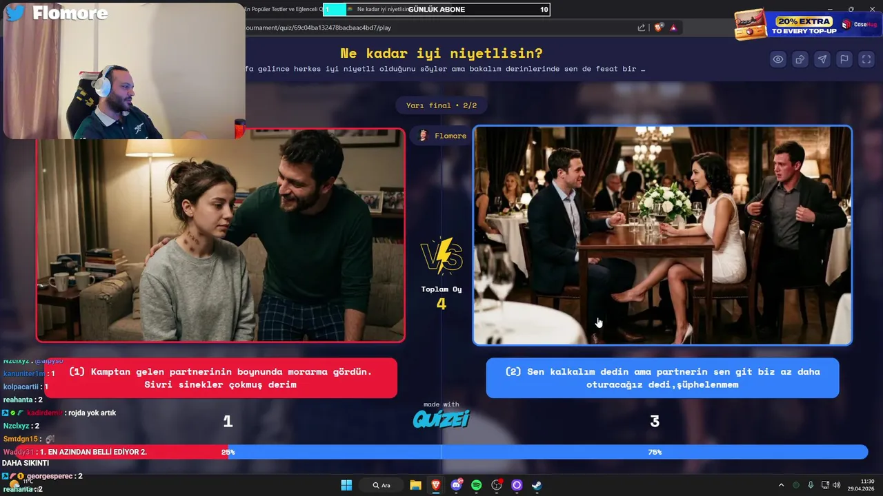Screen dimensions: 883x496
Task: Click the Quizei logo
Action: click(x=441, y=418)
